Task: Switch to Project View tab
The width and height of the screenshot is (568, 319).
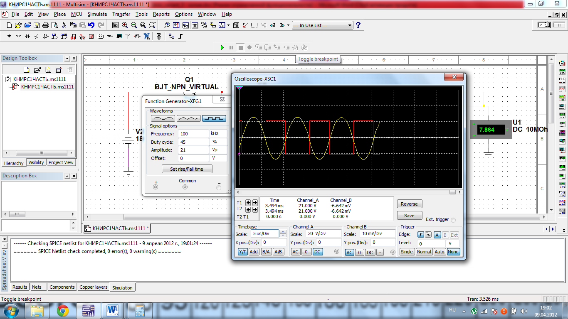Action: [x=61, y=162]
